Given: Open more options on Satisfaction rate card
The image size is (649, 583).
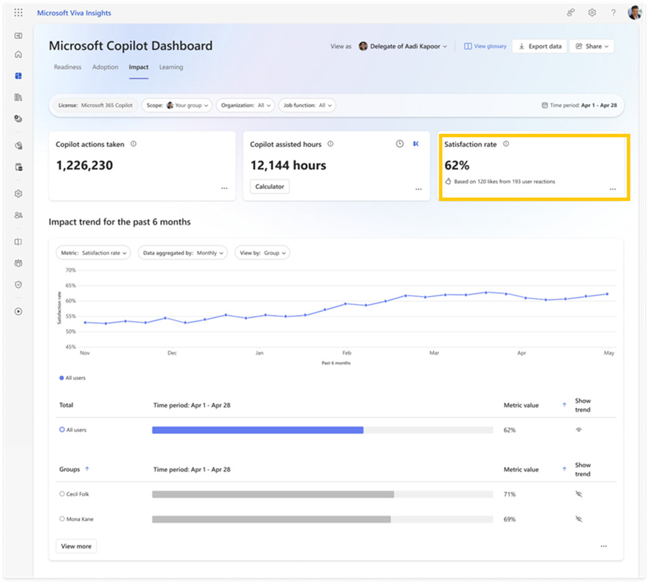Looking at the screenshot, I should (612, 189).
